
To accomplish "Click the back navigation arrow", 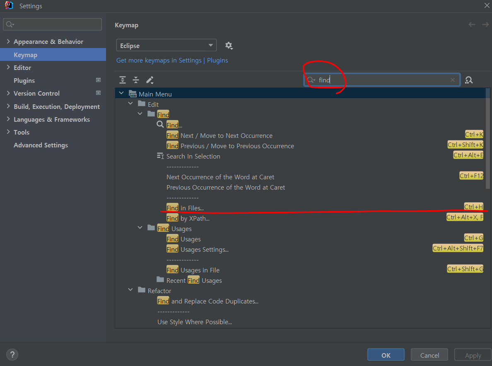I will click(x=472, y=24).
